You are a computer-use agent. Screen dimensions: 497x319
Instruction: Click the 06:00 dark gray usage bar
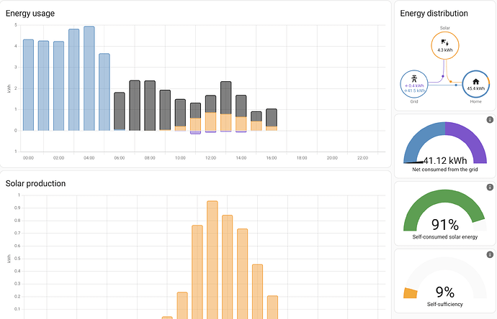(x=120, y=111)
